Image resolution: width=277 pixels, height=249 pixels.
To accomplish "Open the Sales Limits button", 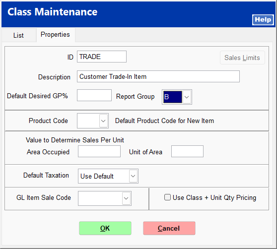I will tap(242, 58).
